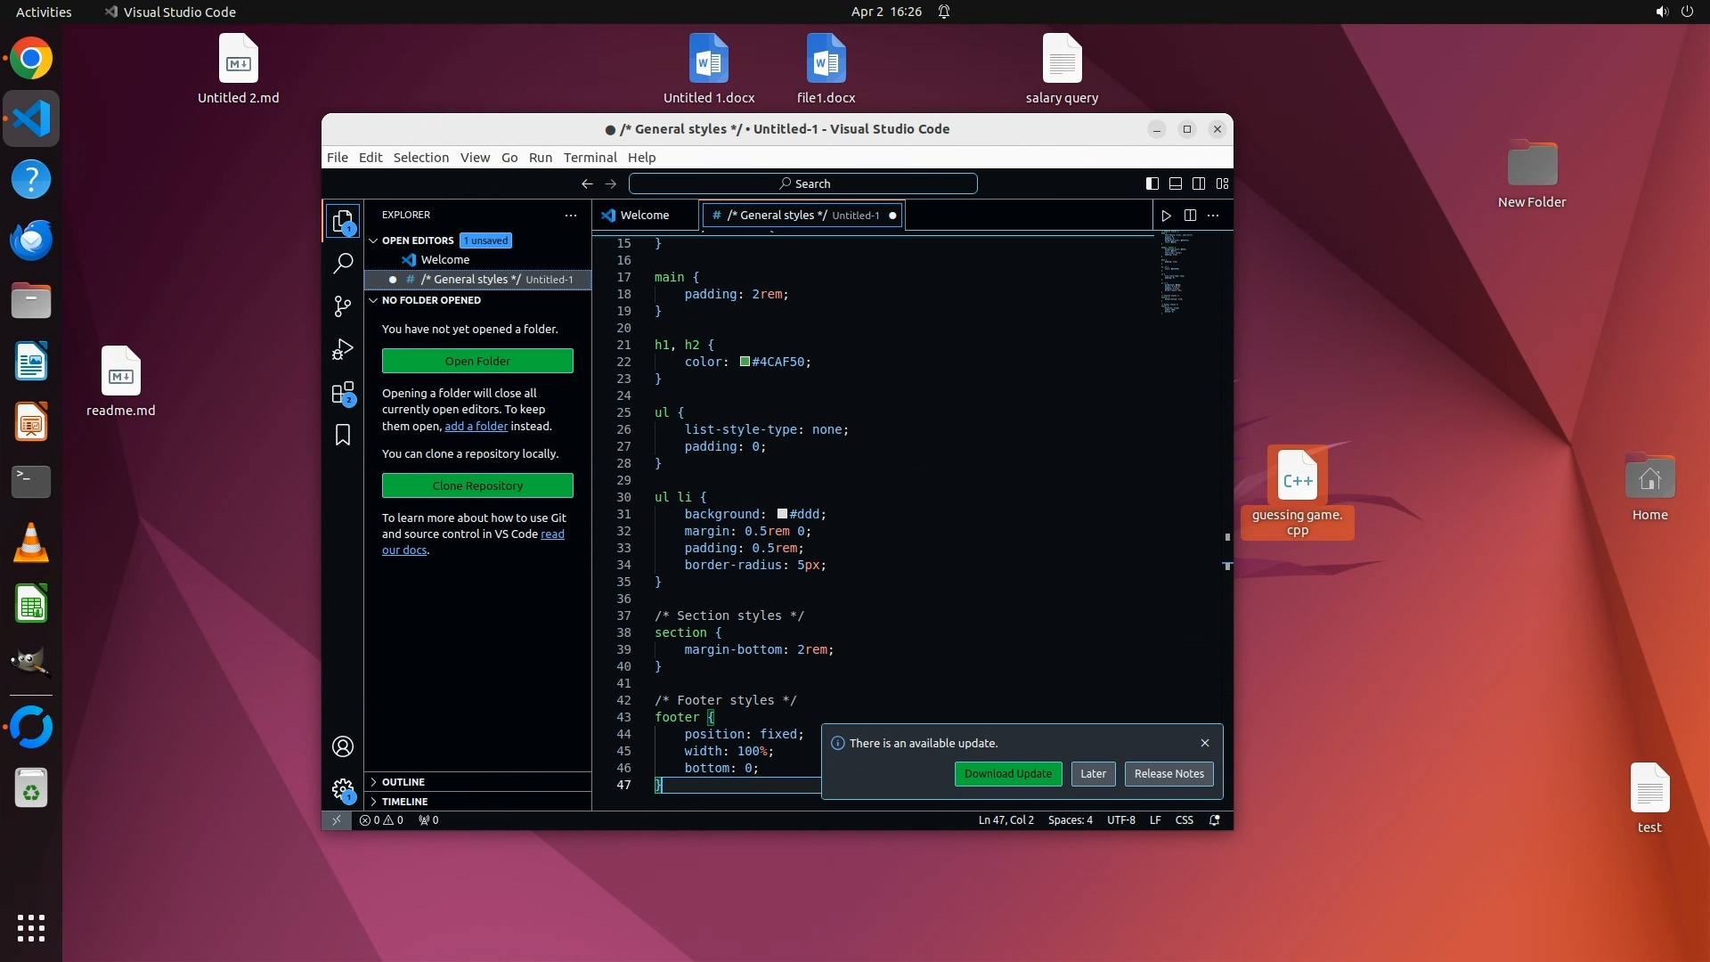The image size is (1710, 962).
Task: Switch to the Welcome tab
Action: (x=644, y=216)
